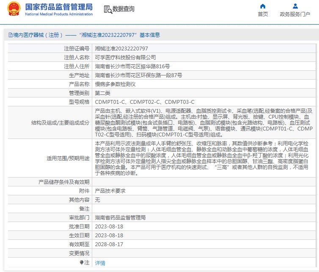Click the 审批部门 row label
Viewport: 319px width, 272px height.
[79, 218]
